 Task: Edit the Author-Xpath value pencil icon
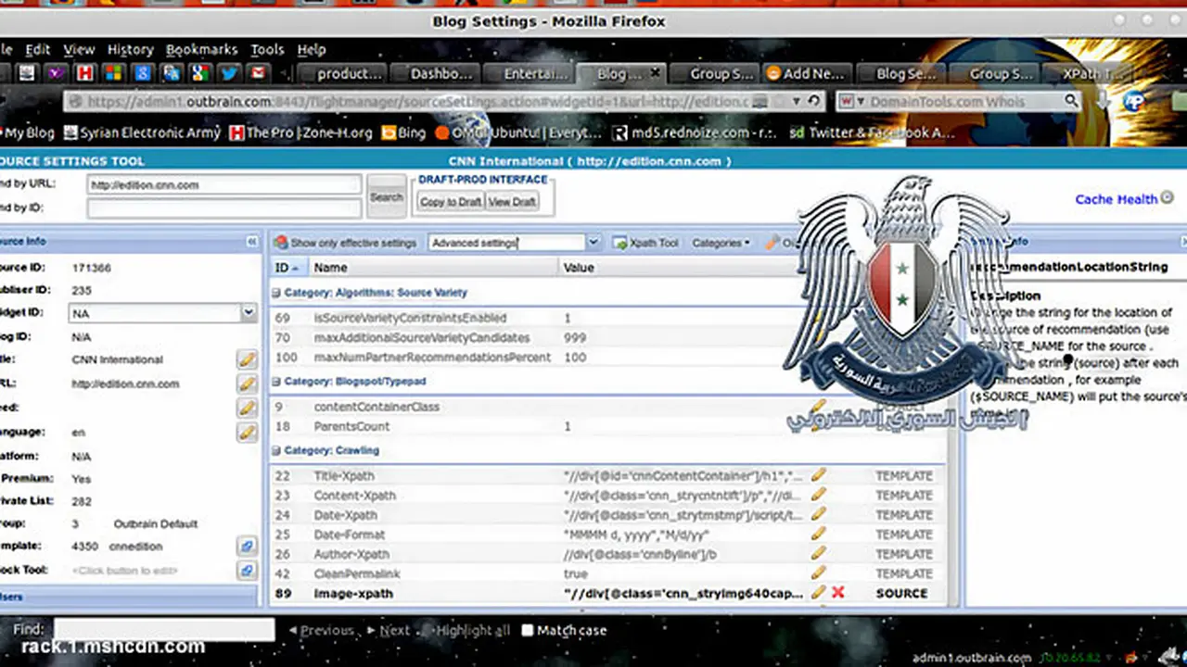[818, 553]
